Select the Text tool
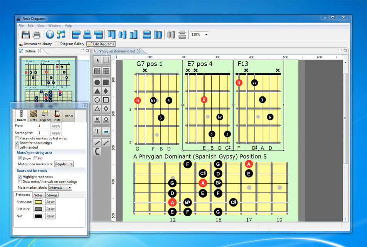367x247 pixels. (98, 131)
